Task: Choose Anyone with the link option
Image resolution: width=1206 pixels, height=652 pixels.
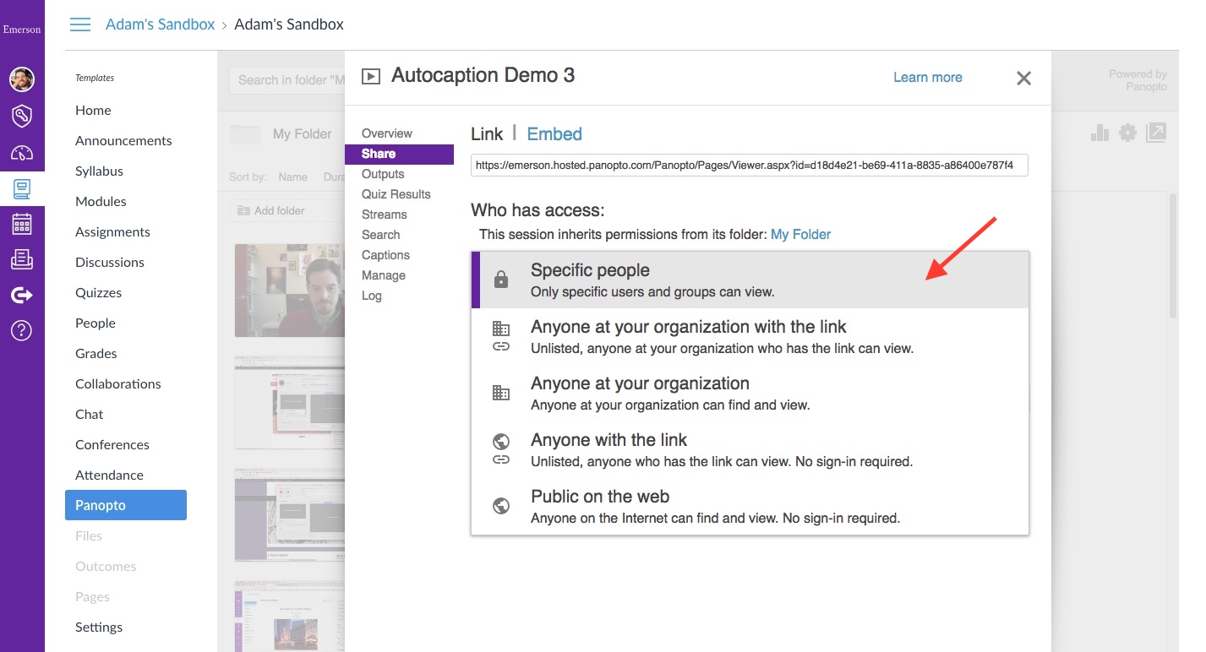Action: click(750, 449)
